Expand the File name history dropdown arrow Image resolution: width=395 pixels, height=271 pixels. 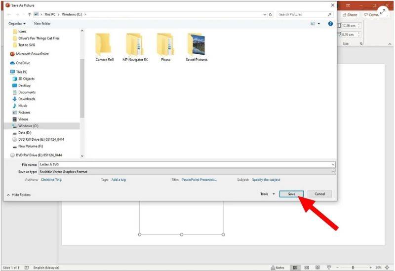click(333, 164)
